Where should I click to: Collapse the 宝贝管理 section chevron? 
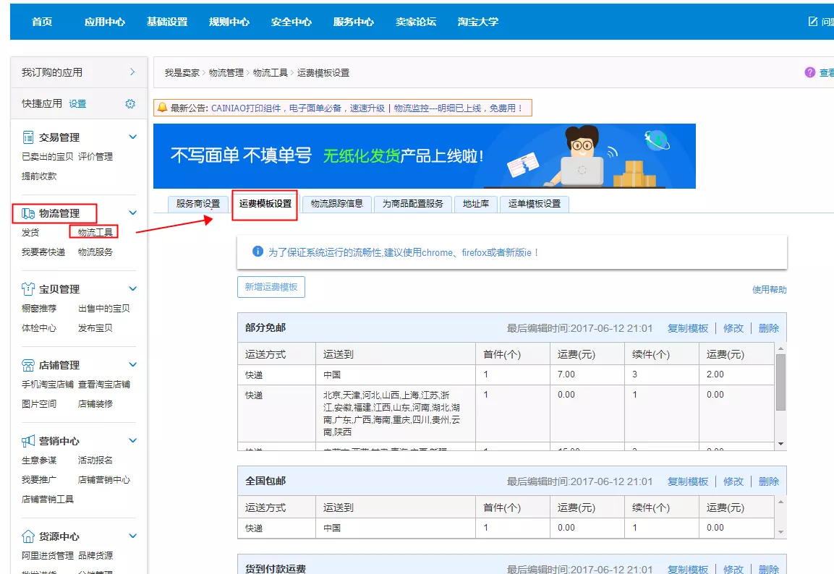(x=133, y=289)
